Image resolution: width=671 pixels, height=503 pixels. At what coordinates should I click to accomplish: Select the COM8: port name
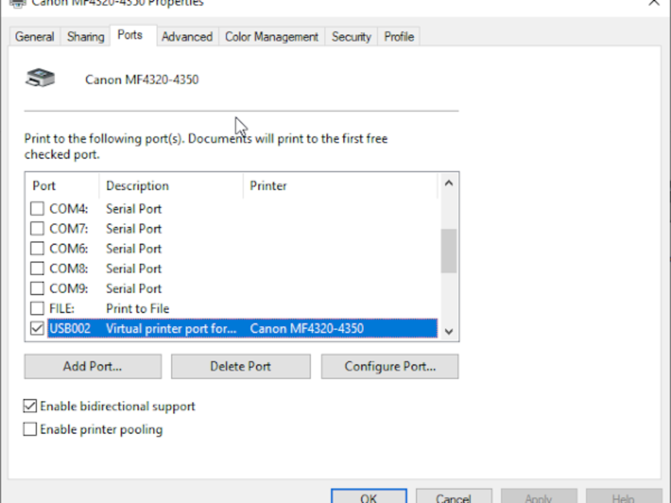(69, 269)
